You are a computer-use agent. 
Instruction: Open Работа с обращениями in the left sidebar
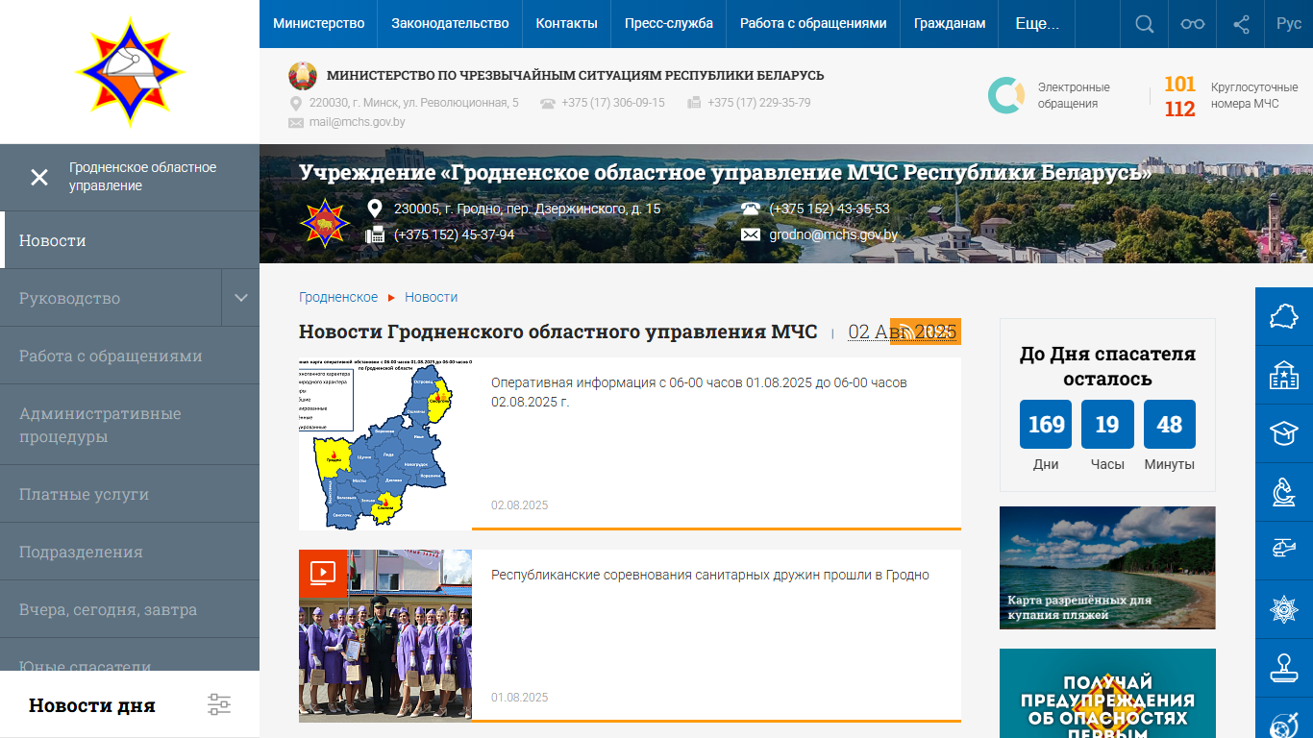tap(130, 356)
